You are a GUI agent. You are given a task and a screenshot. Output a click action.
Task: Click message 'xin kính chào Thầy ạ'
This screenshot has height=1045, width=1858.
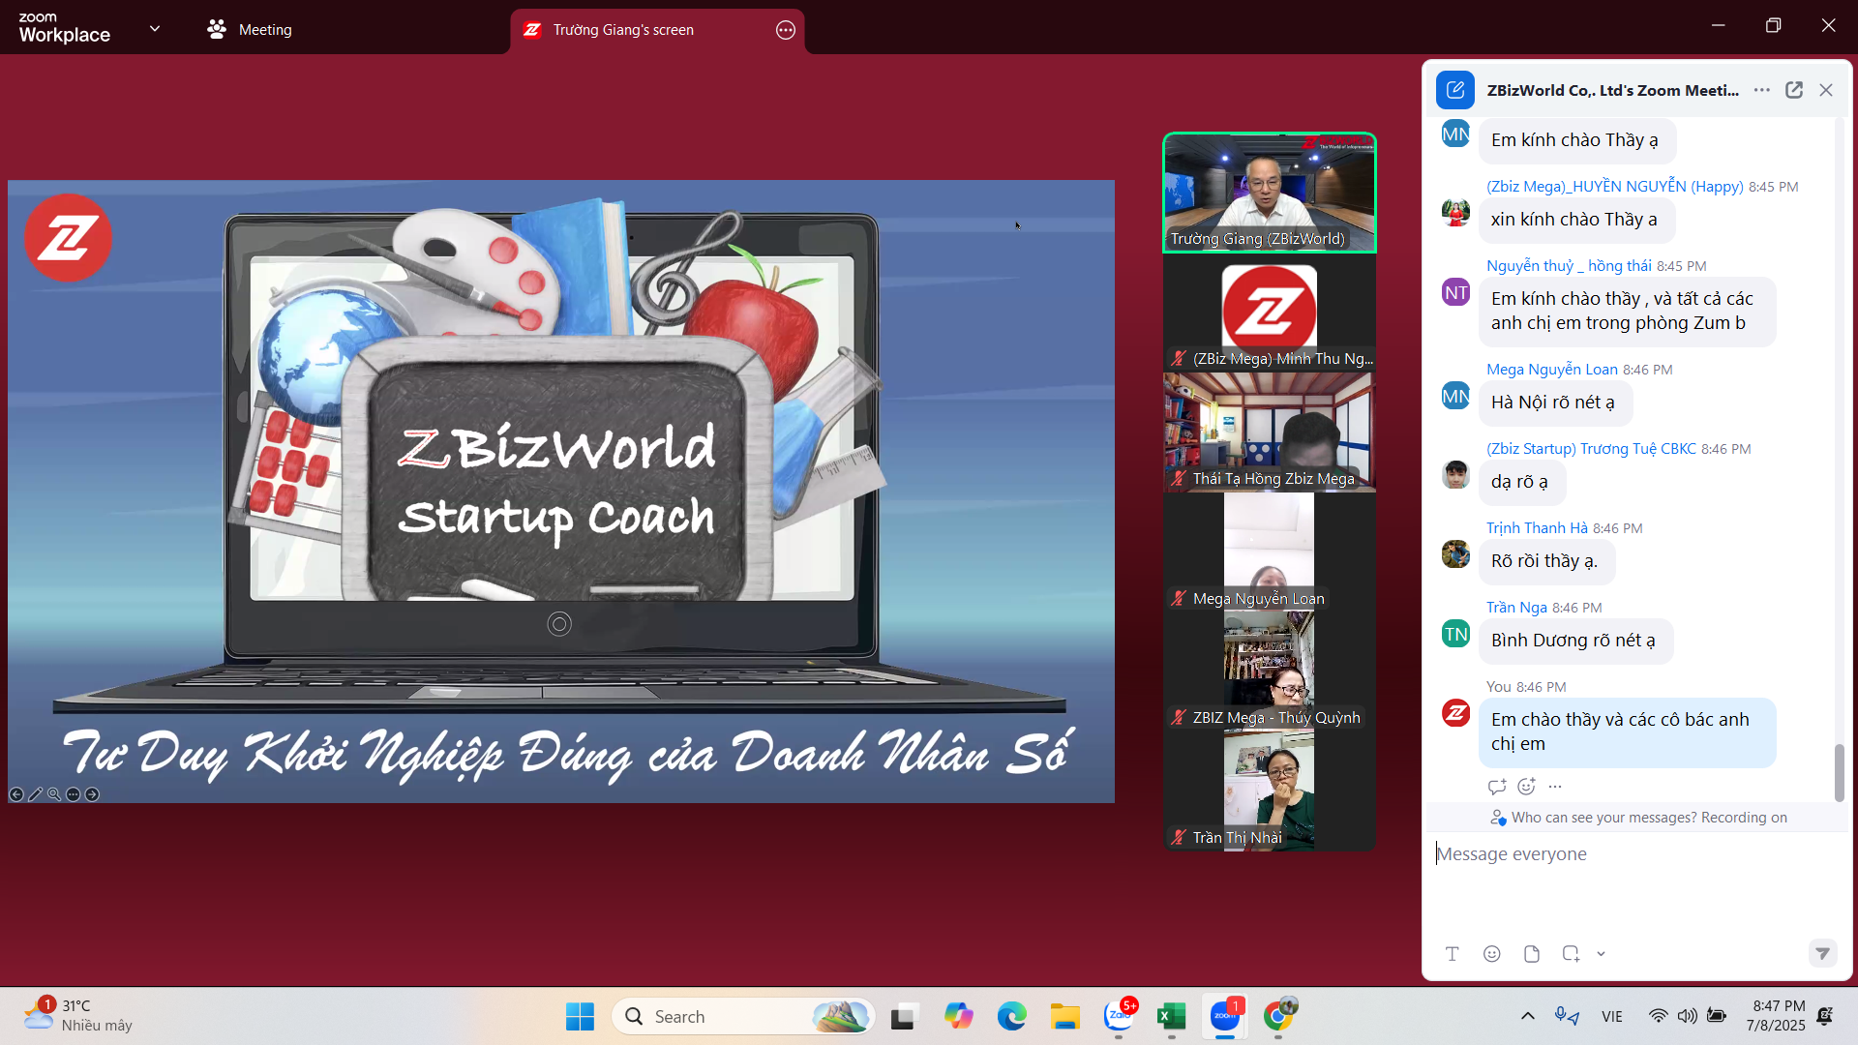pos(1574,220)
